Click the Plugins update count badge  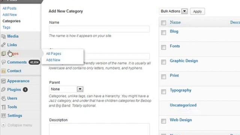[25, 90]
